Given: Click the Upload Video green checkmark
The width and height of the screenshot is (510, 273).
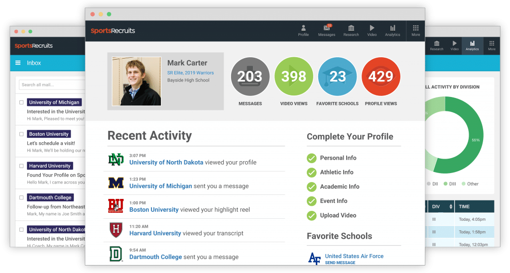Looking at the screenshot, I should tap(312, 215).
